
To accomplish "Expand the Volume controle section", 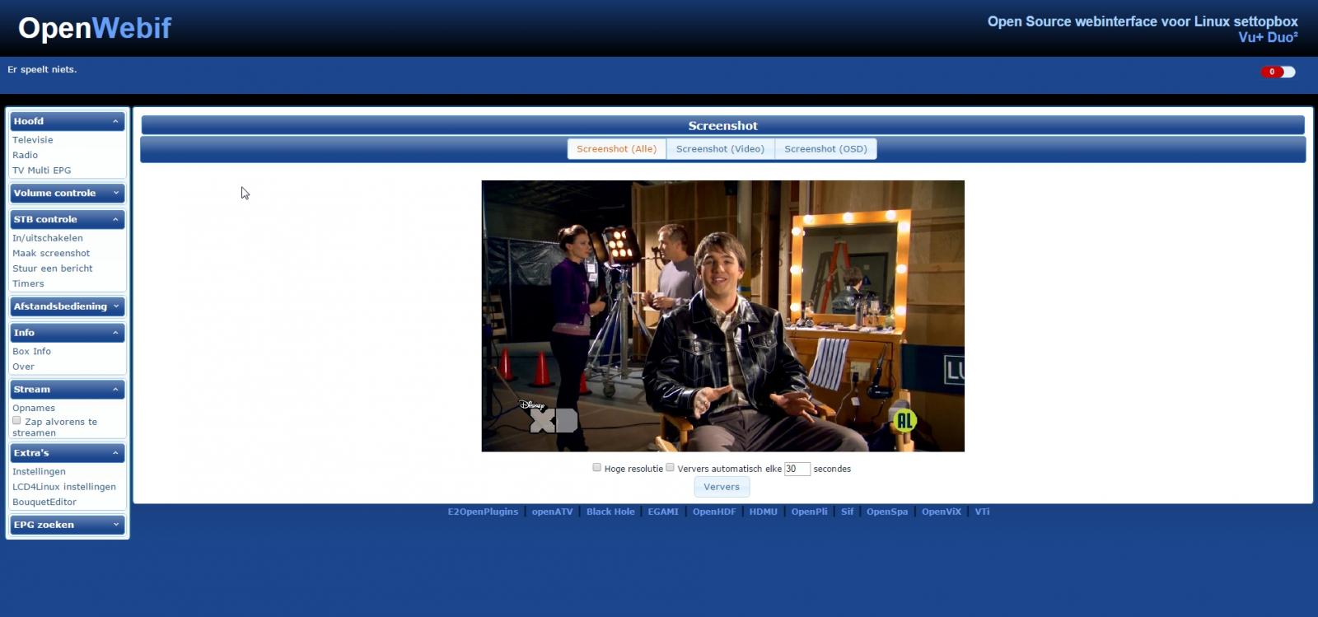I will click(x=68, y=193).
